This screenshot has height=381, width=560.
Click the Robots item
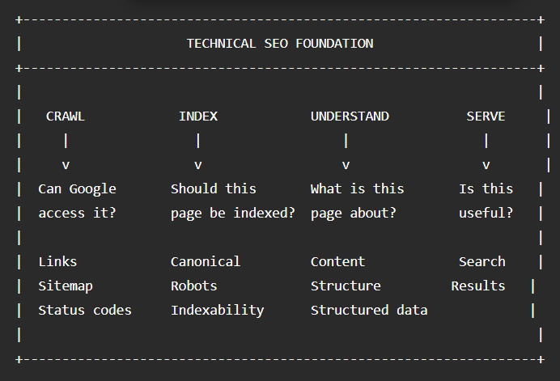tap(194, 286)
